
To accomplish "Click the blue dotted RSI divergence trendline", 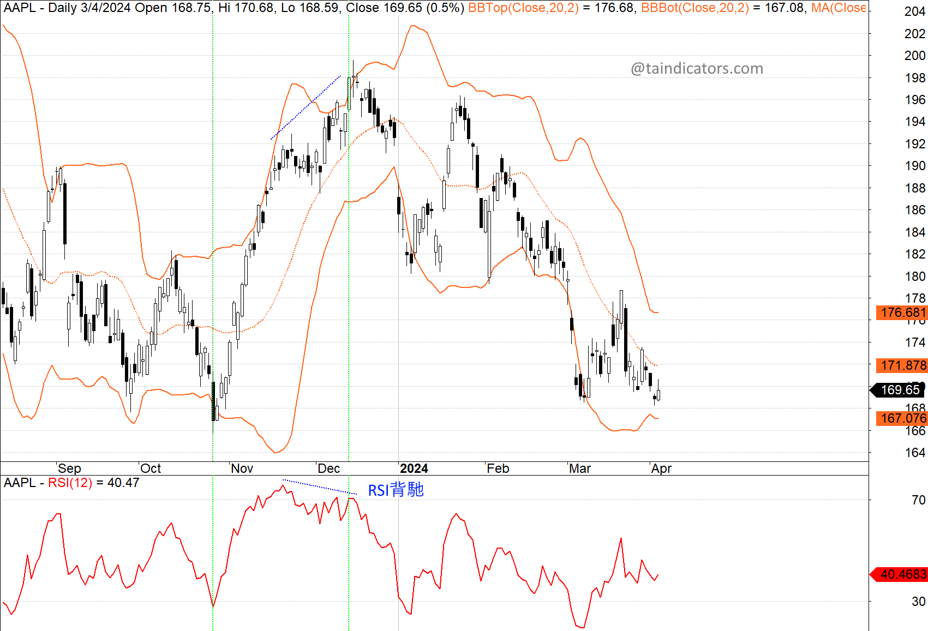I will (x=319, y=487).
